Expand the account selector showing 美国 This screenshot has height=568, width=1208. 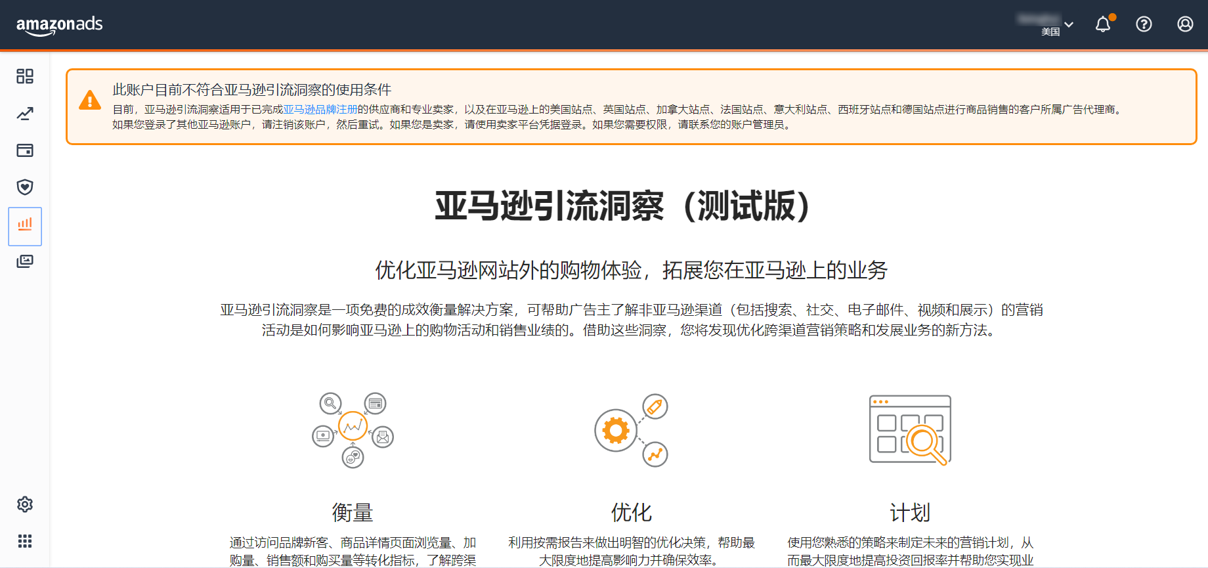tap(1045, 24)
